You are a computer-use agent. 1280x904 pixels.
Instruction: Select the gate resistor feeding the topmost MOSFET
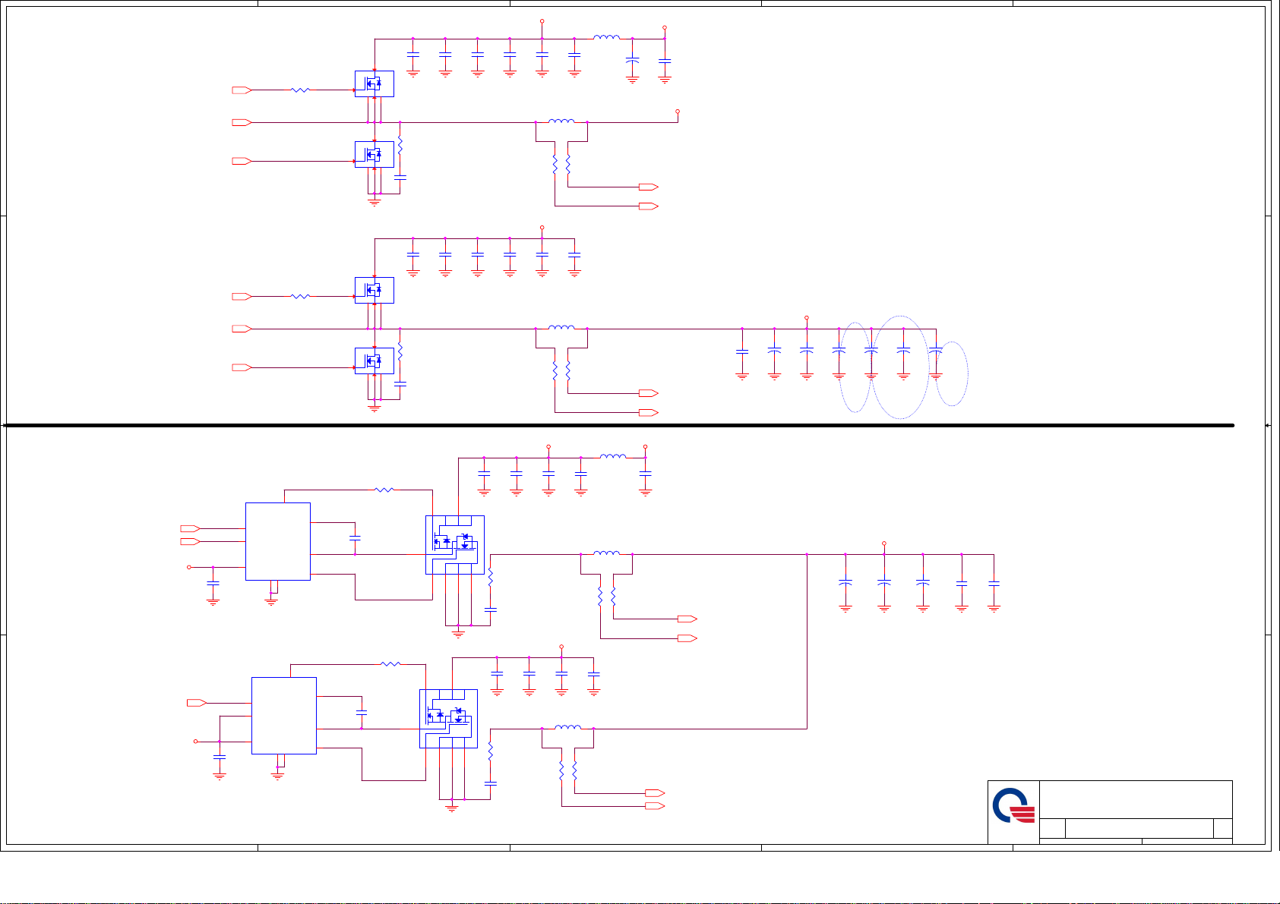[x=301, y=90]
